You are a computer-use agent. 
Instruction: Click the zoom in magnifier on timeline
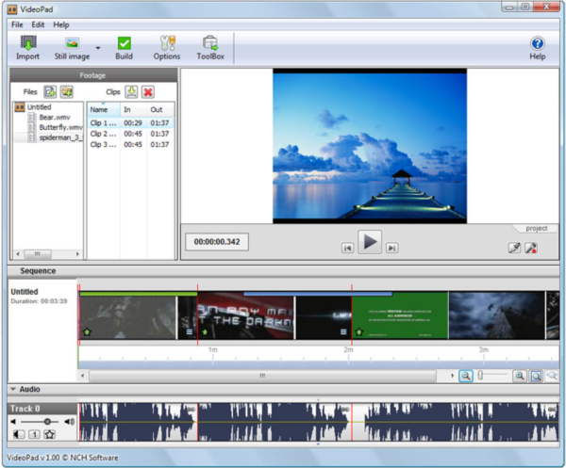click(x=519, y=376)
